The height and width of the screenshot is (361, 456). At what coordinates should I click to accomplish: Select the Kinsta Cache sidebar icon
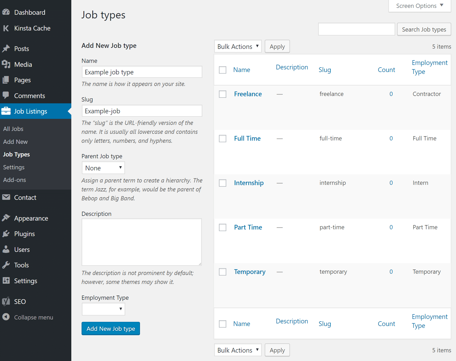click(x=6, y=28)
